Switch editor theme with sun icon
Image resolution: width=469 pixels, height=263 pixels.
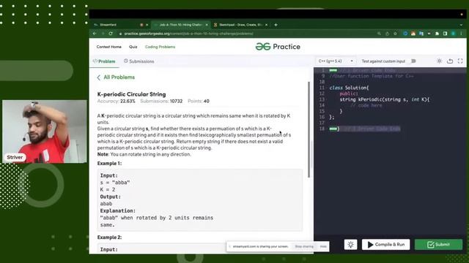(439, 61)
